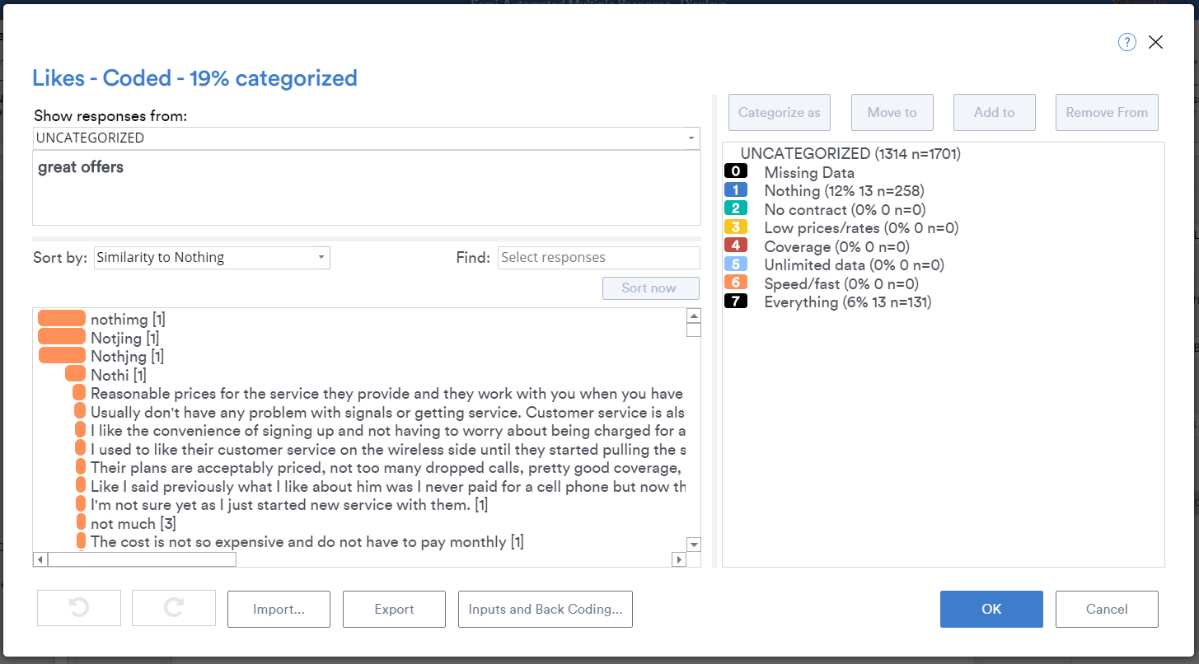Click the undo arrow button
This screenshot has width=1199, height=664.
coord(79,609)
